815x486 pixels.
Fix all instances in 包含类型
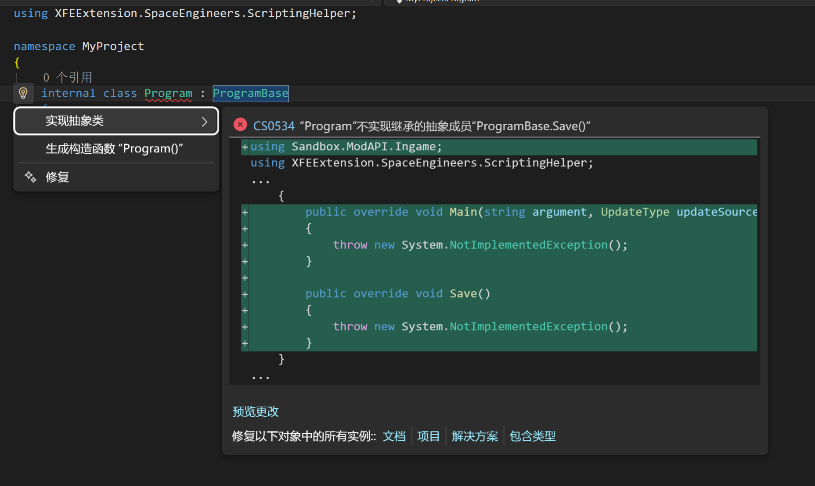pos(532,436)
